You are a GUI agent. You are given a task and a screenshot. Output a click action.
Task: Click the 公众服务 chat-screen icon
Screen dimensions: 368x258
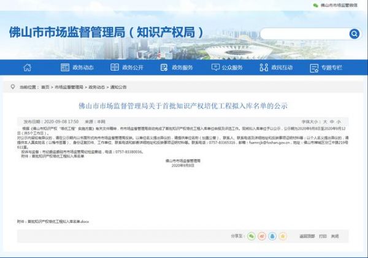[215, 68]
